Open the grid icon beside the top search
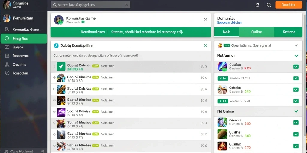Image resolution: width=307 pixels, height=153 pixels. click(258, 5)
